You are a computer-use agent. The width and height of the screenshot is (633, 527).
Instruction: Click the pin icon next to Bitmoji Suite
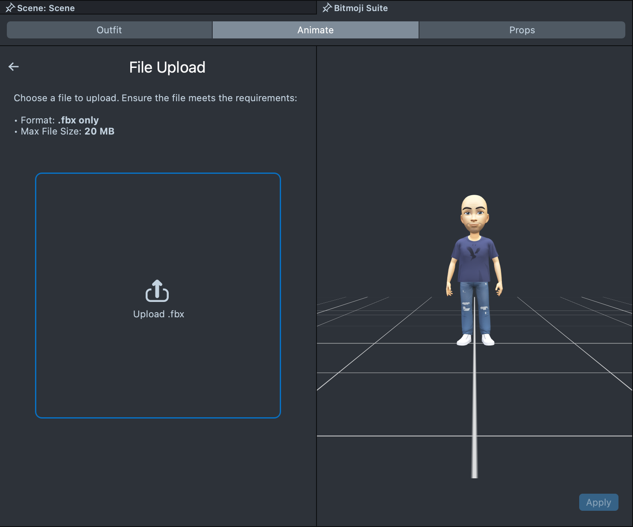tap(327, 8)
